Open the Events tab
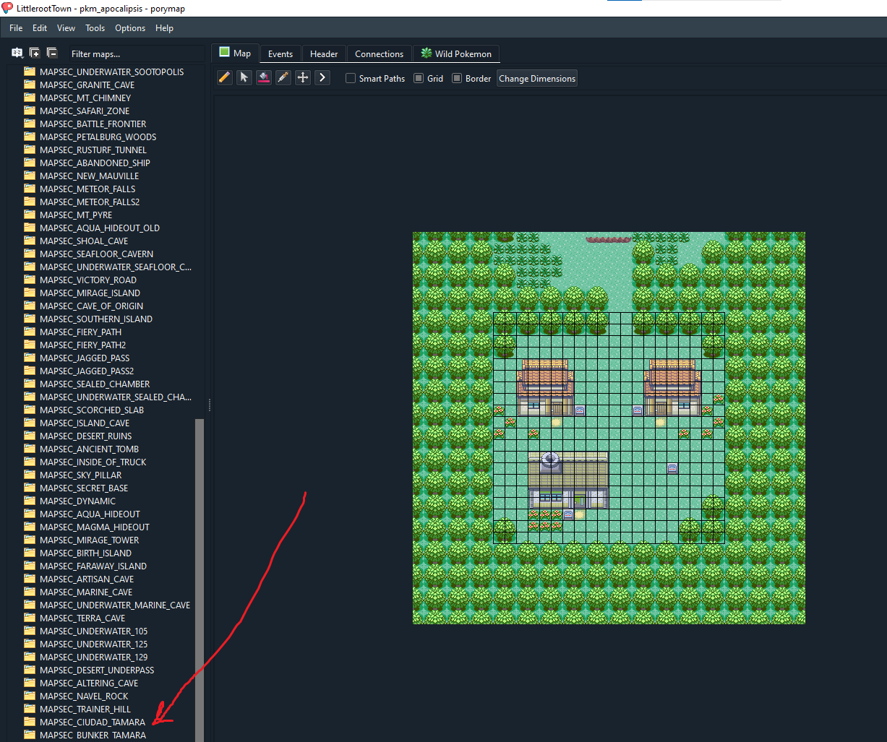887x742 pixels. (x=280, y=54)
